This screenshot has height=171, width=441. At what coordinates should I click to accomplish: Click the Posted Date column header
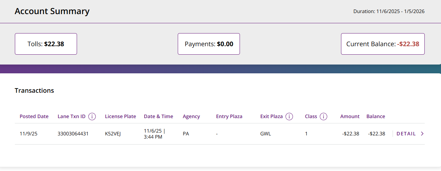coord(34,116)
